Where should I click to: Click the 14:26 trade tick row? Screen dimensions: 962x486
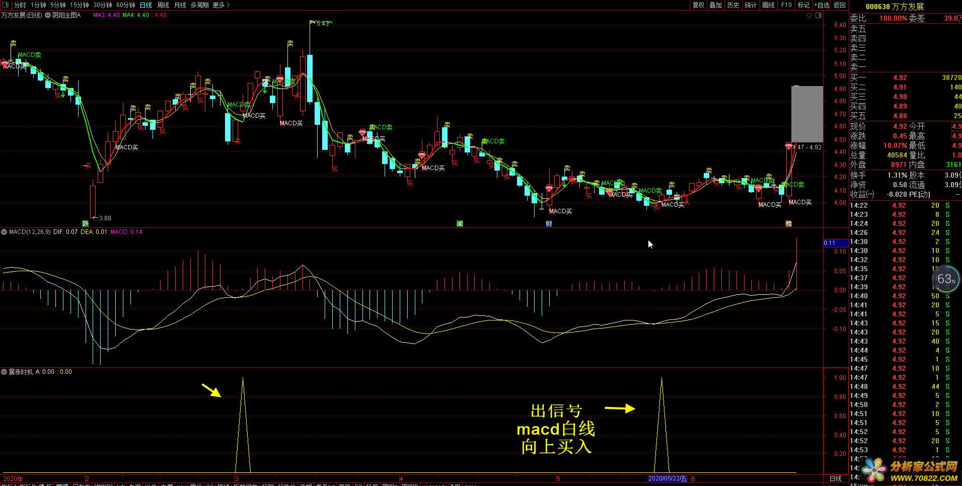[x=906, y=232]
